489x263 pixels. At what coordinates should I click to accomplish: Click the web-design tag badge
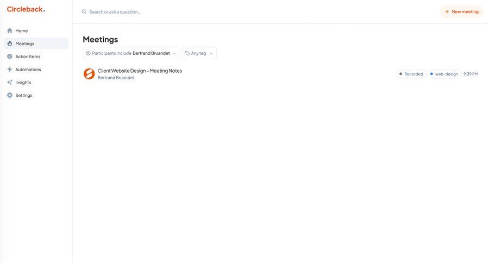pyautogui.click(x=444, y=74)
